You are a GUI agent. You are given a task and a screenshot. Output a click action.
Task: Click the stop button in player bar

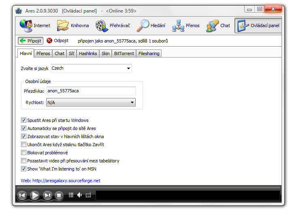(59, 195)
